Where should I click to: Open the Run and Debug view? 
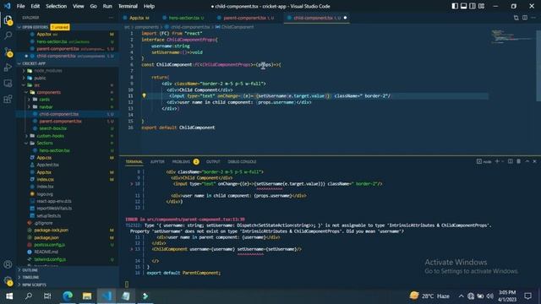[x=8, y=68]
